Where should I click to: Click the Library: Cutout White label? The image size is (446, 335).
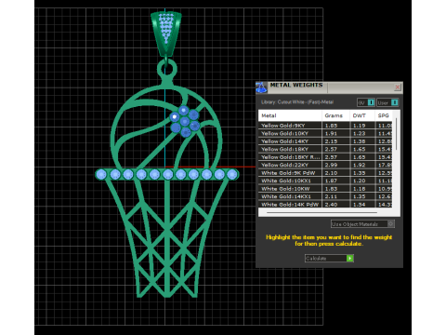point(297,102)
